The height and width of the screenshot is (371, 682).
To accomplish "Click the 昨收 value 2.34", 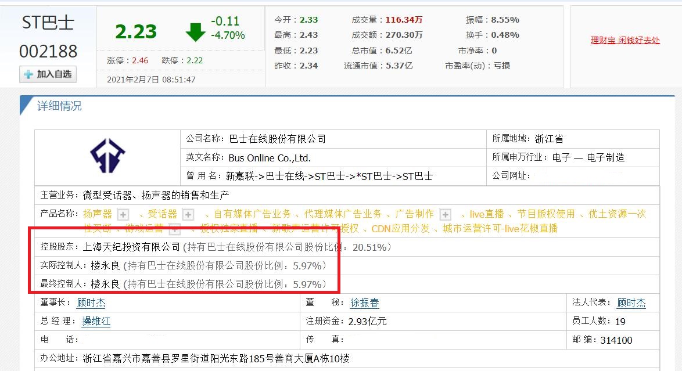I will tap(309, 66).
